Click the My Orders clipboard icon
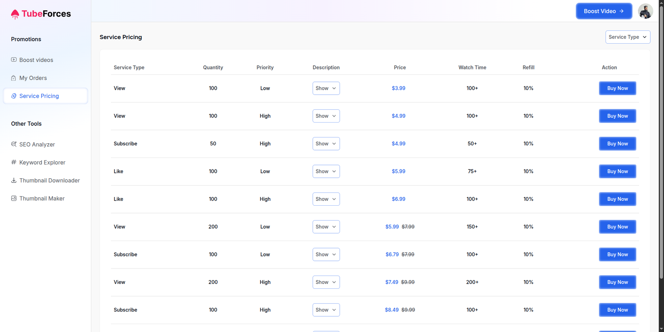 tap(14, 78)
